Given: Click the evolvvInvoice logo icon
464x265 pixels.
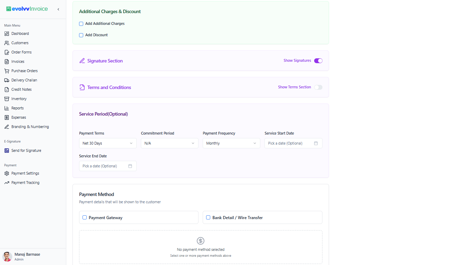Looking at the screenshot, I should pos(9,9).
